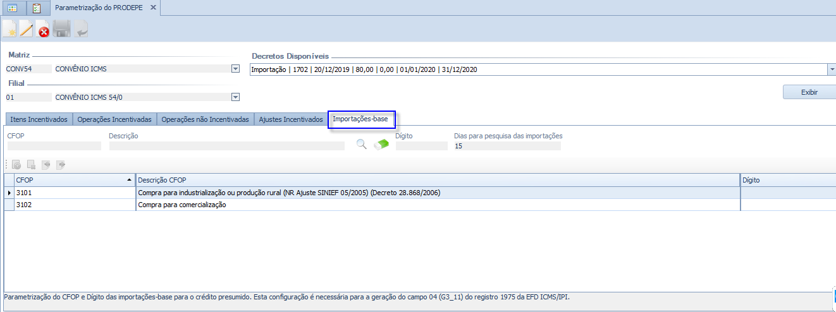The width and height of the screenshot is (836, 312).
Task: Click the Filial code field 01
Action: 28,97
